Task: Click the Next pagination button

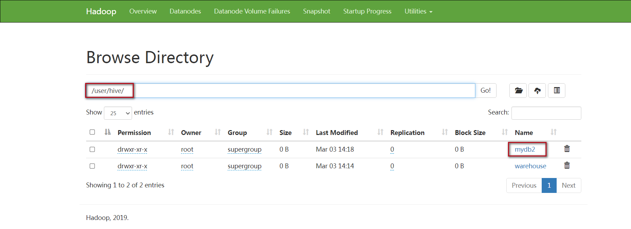Action: (x=568, y=185)
